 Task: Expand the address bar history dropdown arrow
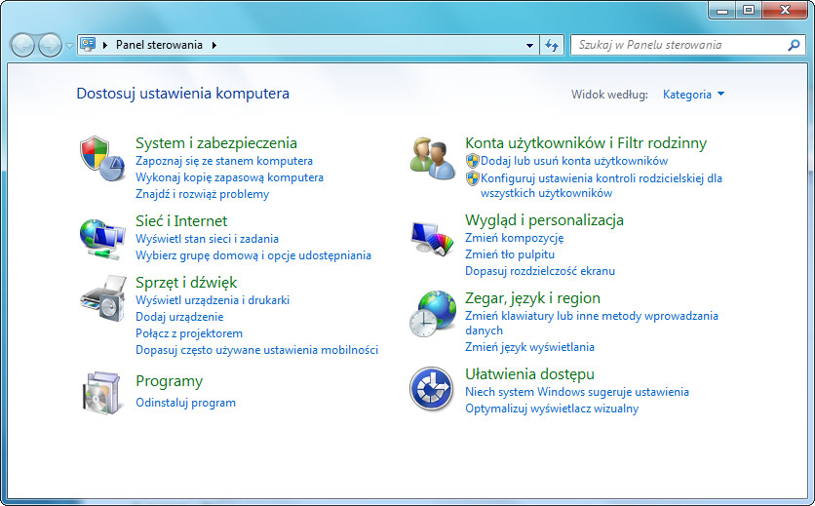pyautogui.click(x=529, y=45)
